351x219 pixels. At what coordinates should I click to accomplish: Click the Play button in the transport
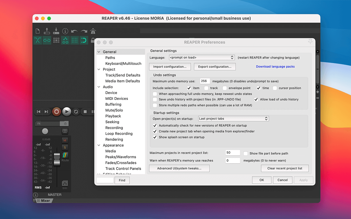(67, 112)
